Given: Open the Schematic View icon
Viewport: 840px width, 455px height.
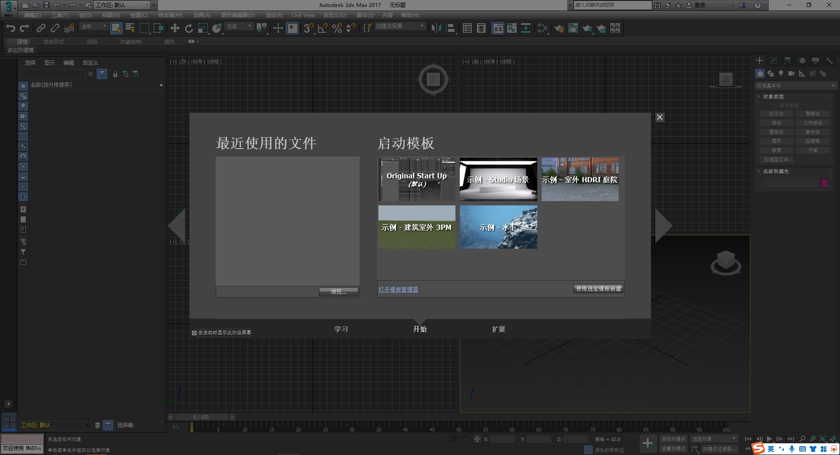Looking at the screenshot, I should 525,28.
